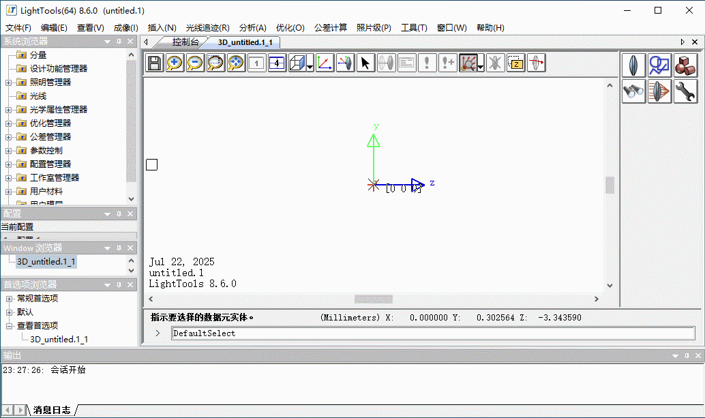Click the yellow Z selection box icon
The height and width of the screenshot is (418, 705).
click(x=515, y=63)
